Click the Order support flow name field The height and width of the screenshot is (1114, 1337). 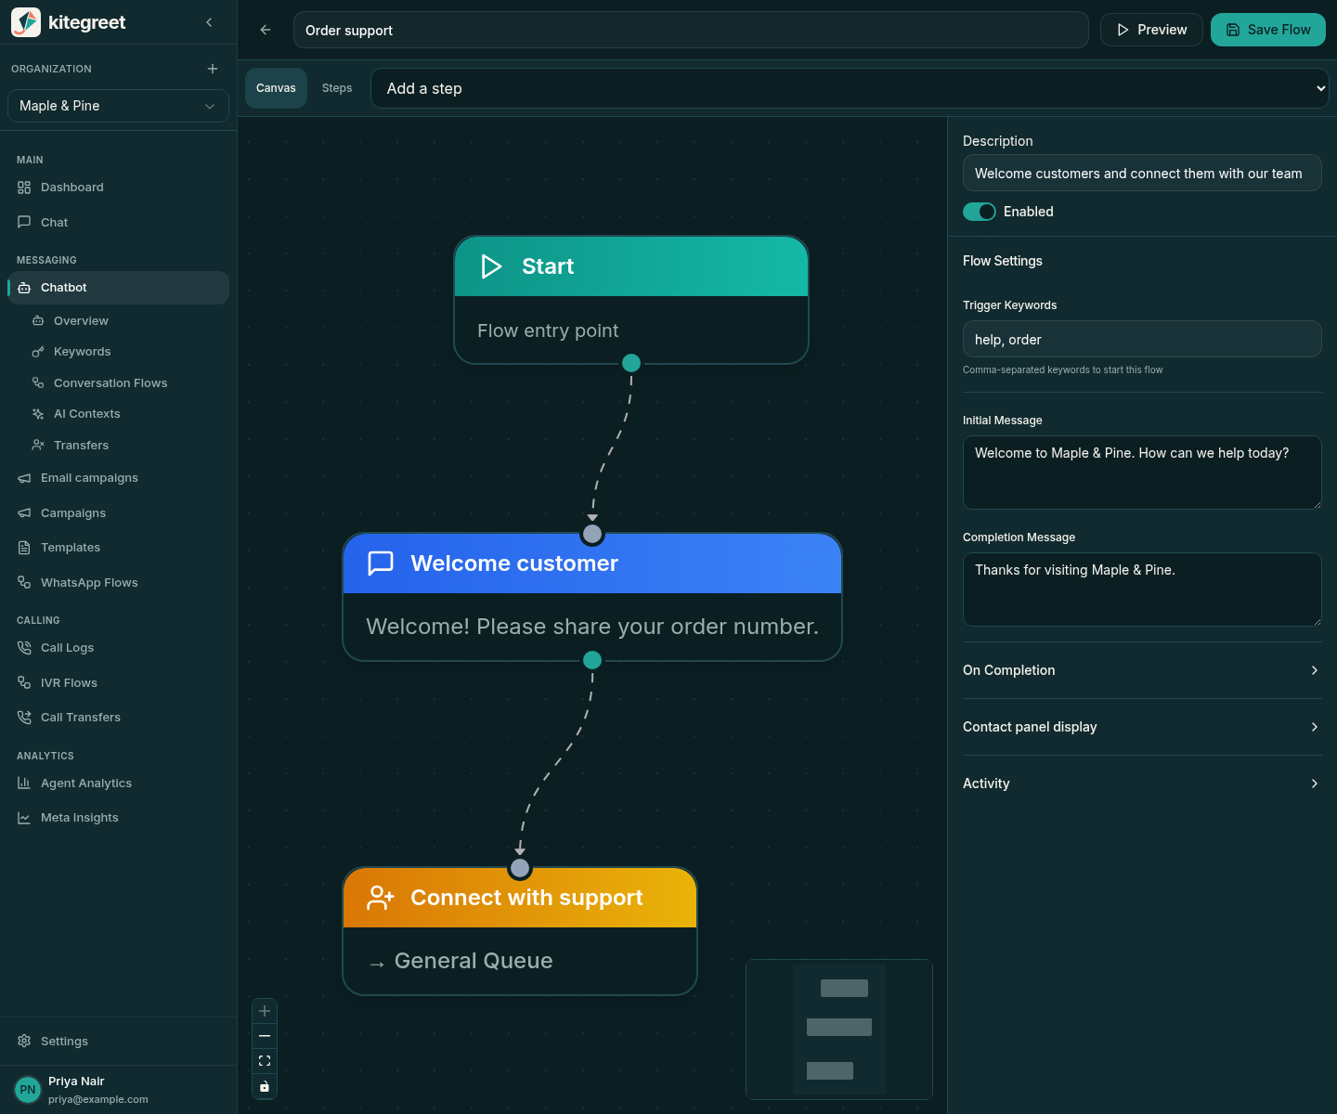tap(691, 30)
